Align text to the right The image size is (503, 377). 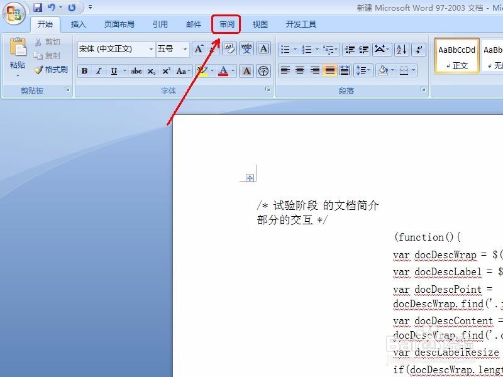point(315,70)
